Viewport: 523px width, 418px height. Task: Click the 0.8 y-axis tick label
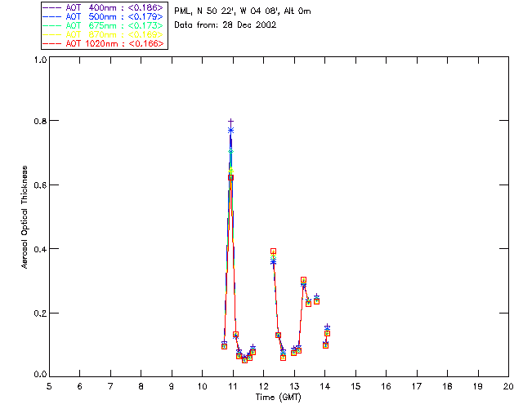coord(40,121)
